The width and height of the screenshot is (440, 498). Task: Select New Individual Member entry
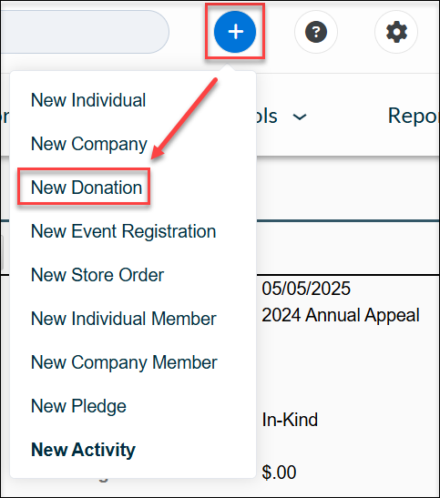(x=123, y=319)
